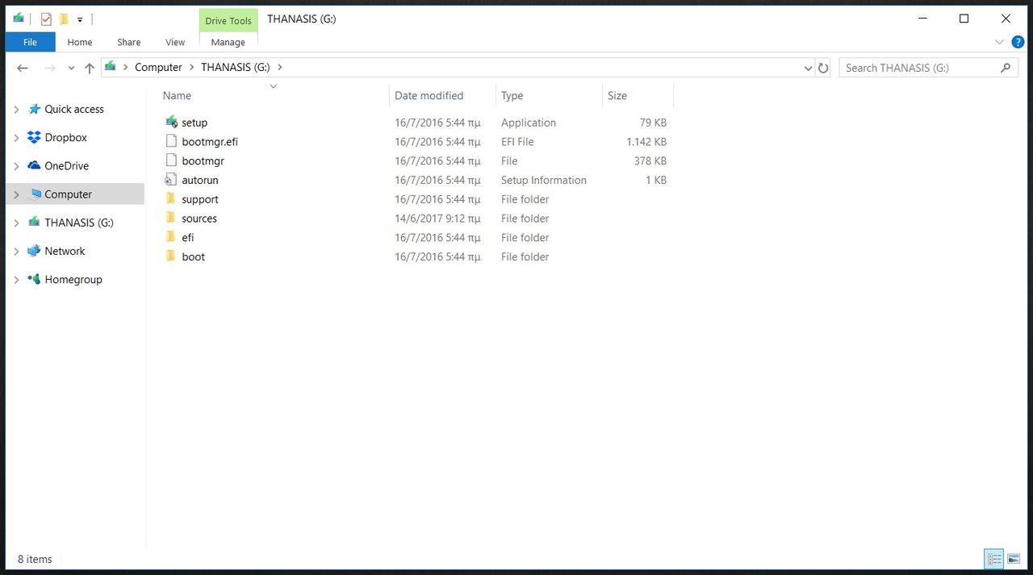Image resolution: width=1033 pixels, height=575 pixels.
Task: Select the support folder name
Action: coord(200,199)
